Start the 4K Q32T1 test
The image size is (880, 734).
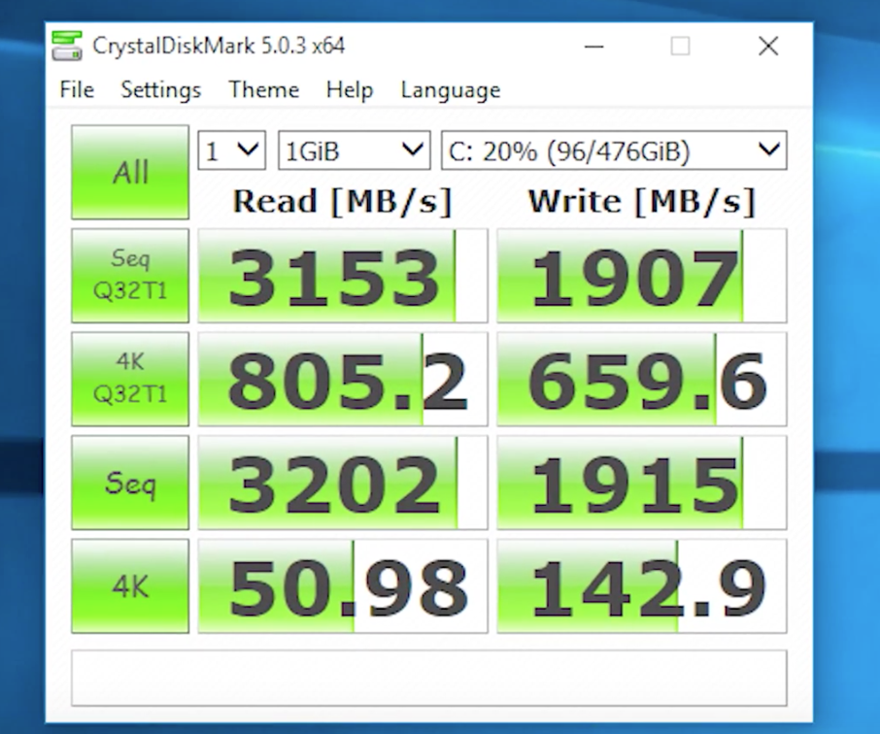pos(130,379)
